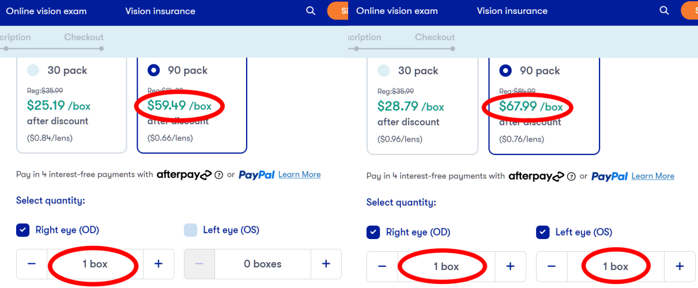698x288 pixels.
Task: Click the $25.19 /box price
Action: pyautogui.click(x=59, y=105)
